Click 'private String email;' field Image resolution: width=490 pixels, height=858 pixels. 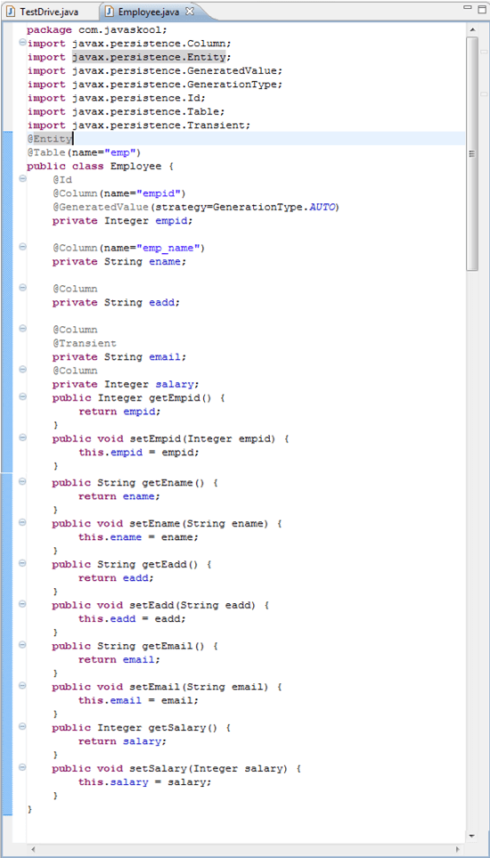[119, 357]
